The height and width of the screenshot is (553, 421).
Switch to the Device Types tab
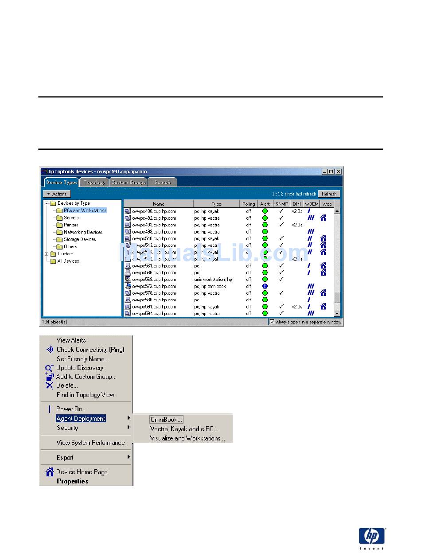pos(62,182)
